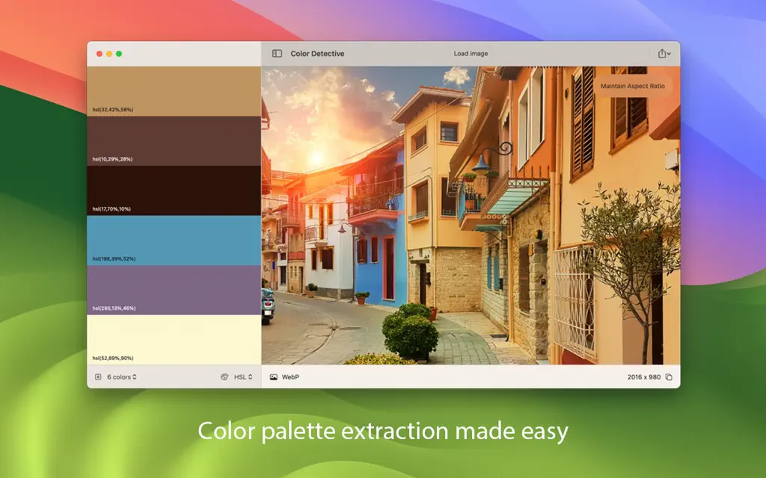Image resolution: width=766 pixels, height=478 pixels.
Task: Click the photo icon next to WebP
Action: click(272, 377)
